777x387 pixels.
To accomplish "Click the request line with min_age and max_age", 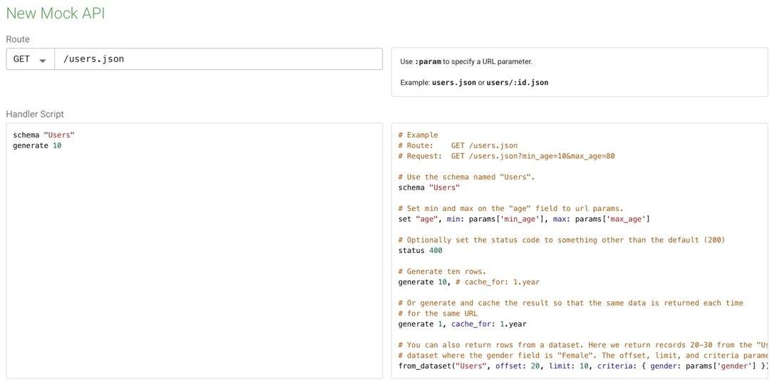I will pos(506,156).
